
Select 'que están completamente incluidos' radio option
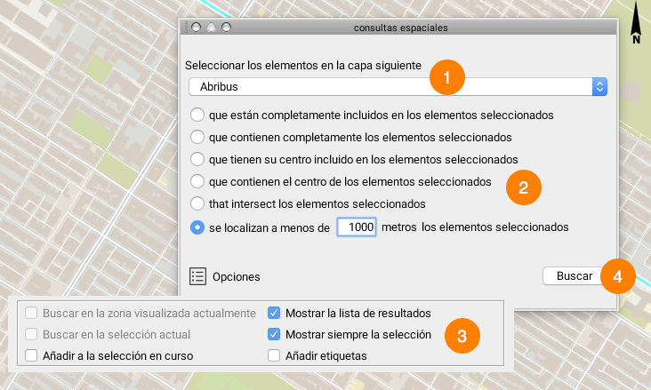(x=198, y=115)
